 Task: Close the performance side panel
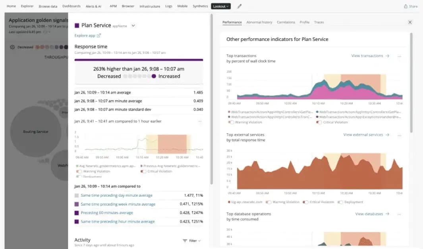pos(410,22)
